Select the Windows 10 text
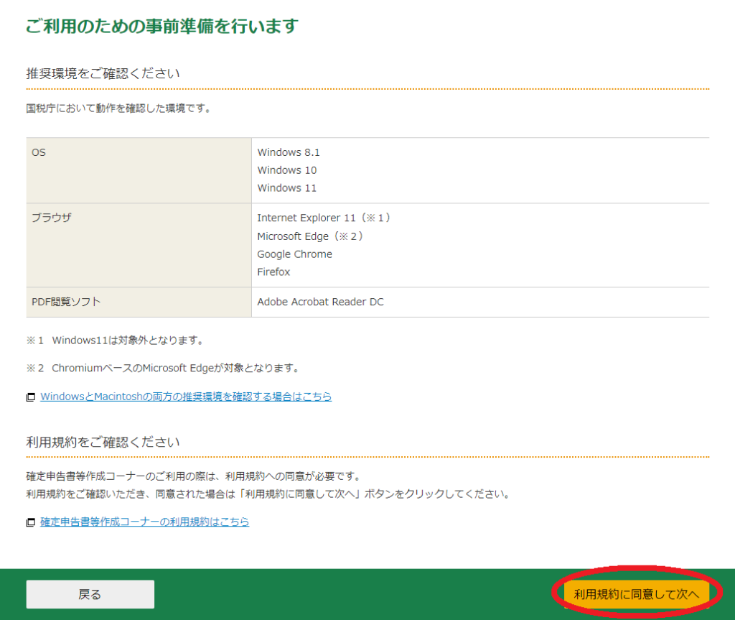Image resolution: width=735 pixels, height=620 pixels. coord(287,170)
